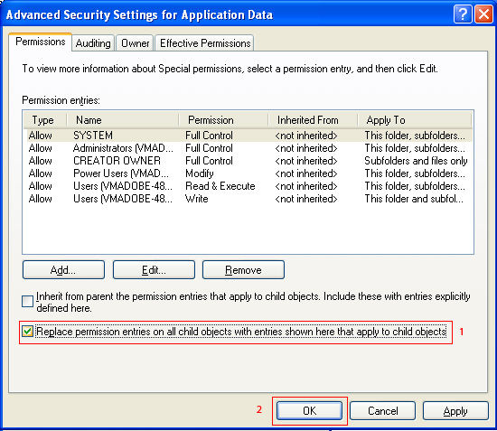Go to Effective Permissions tab

point(205,43)
